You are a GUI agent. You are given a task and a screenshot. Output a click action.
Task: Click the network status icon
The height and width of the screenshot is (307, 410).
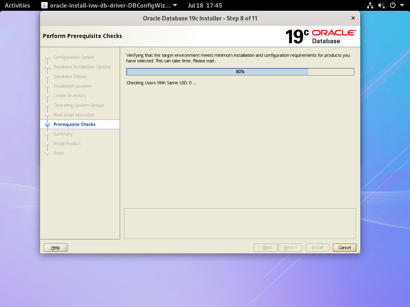coord(370,5)
